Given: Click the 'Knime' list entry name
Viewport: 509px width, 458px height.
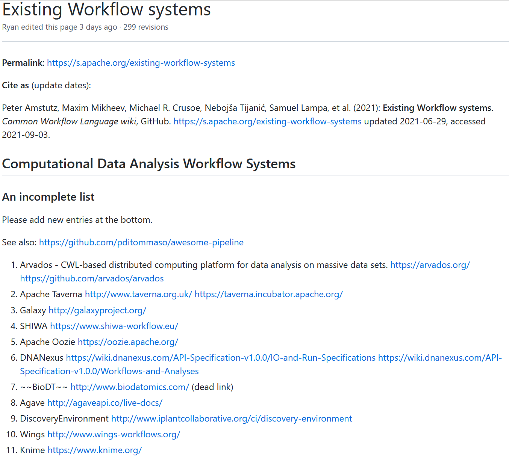Looking at the screenshot, I should 33,450.
